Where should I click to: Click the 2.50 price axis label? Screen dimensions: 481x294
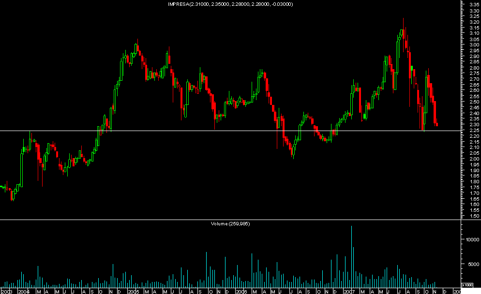tap(474, 102)
